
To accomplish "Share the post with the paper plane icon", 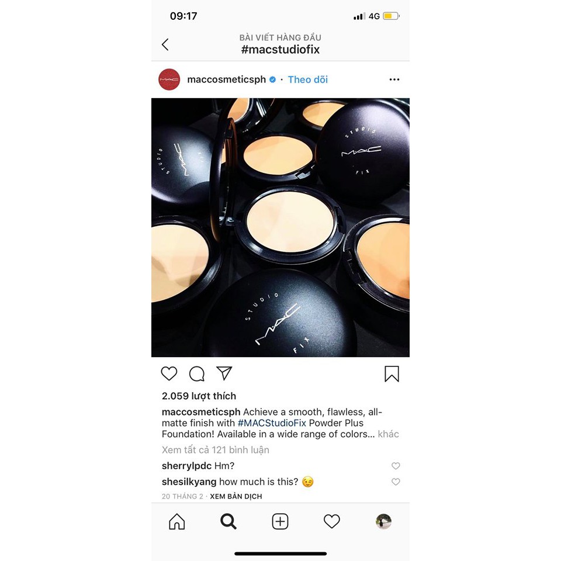I will [224, 373].
